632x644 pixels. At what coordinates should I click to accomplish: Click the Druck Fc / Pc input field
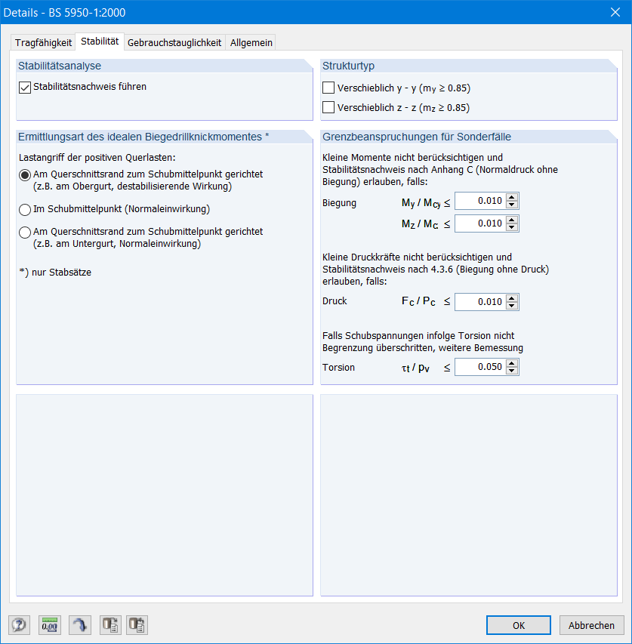[480, 302]
